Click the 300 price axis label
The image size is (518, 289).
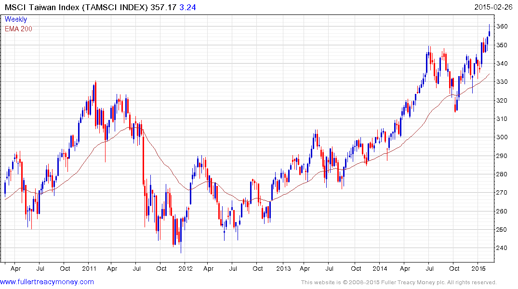502,137
